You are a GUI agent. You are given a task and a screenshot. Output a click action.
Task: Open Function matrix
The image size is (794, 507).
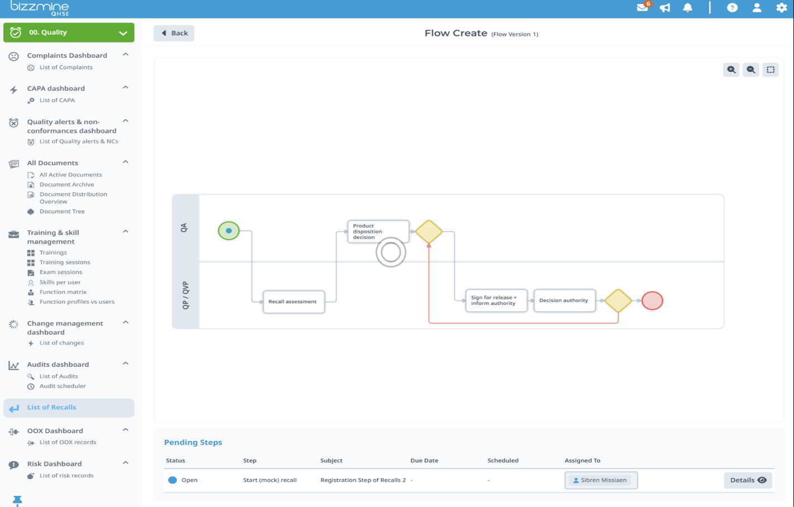(x=63, y=292)
